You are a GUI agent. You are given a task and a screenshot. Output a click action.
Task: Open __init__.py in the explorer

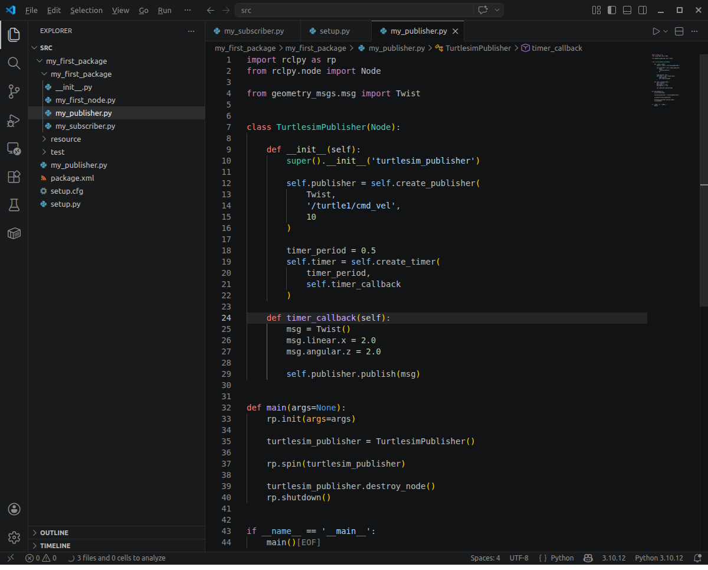pos(117,87)
